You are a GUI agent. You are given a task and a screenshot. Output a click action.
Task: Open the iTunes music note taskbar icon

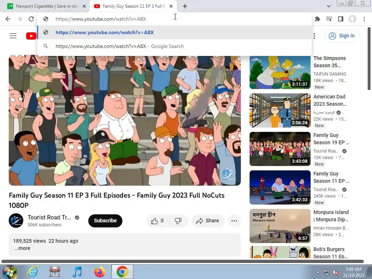click(x=77, y=272)
